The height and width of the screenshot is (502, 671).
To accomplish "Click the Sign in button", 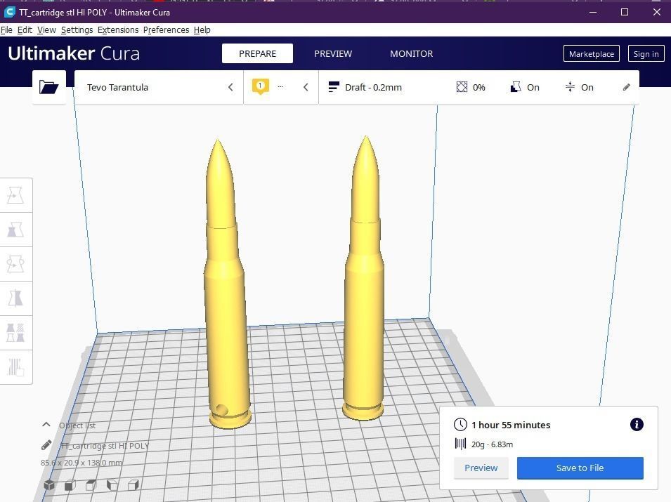I will click(646, 54).
